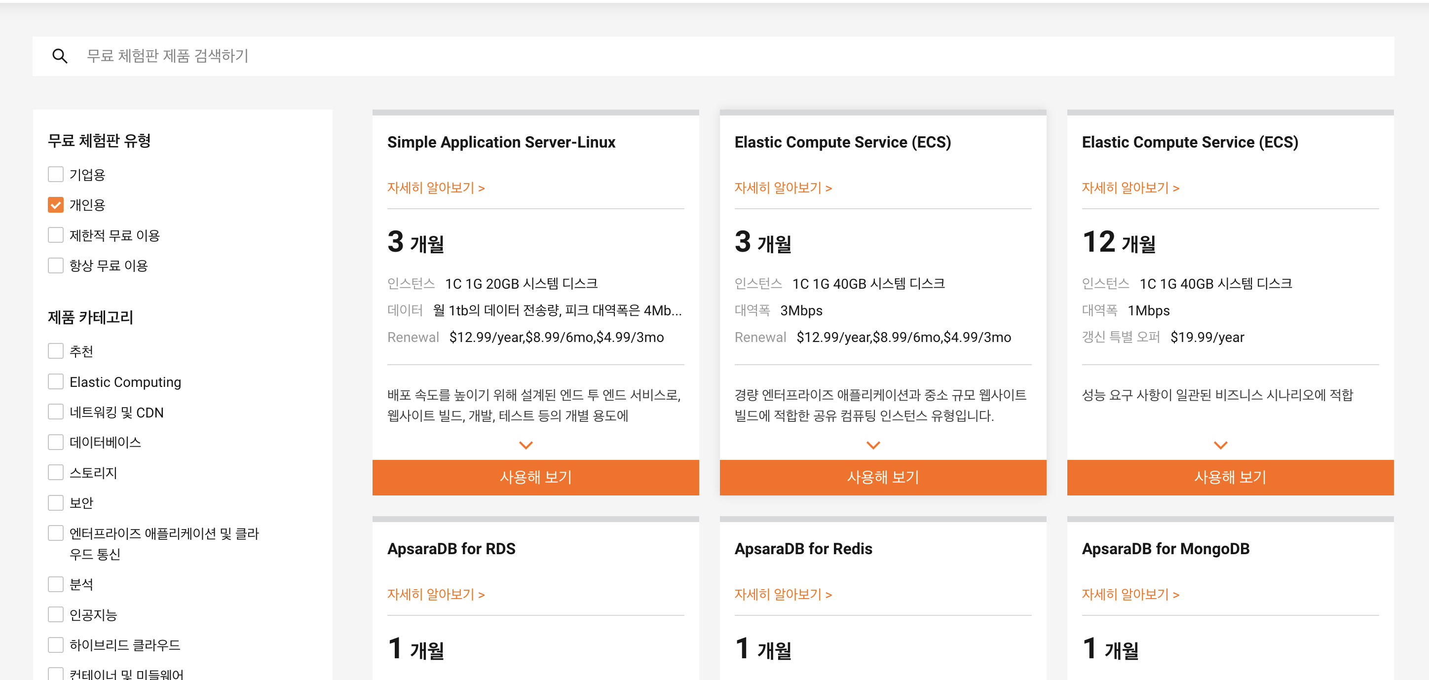
Task: Click the 3Mbps bandwidth value
Action: tap(801, 310)
